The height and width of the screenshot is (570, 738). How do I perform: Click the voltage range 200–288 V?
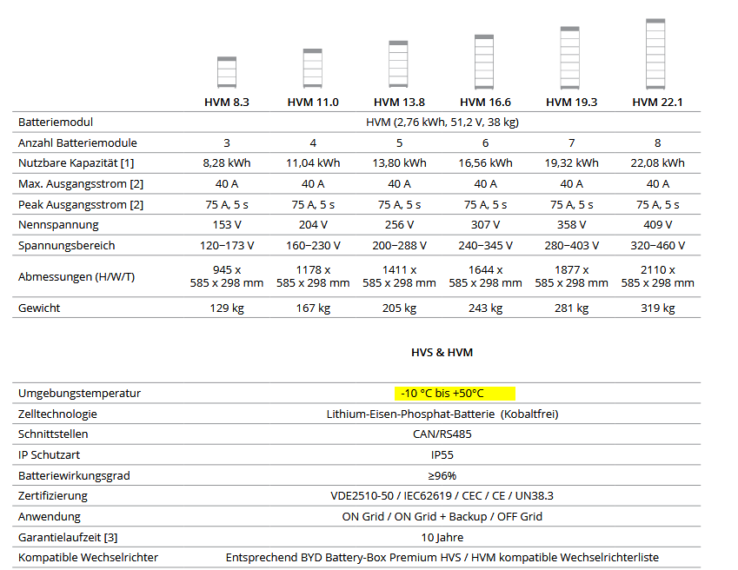[399, 246]
